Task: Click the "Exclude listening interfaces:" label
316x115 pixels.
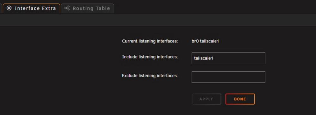Action: (x=150, y=76)
